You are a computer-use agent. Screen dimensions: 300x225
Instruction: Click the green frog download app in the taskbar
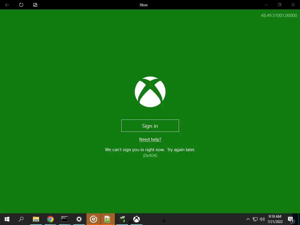(x=122, y=219)
